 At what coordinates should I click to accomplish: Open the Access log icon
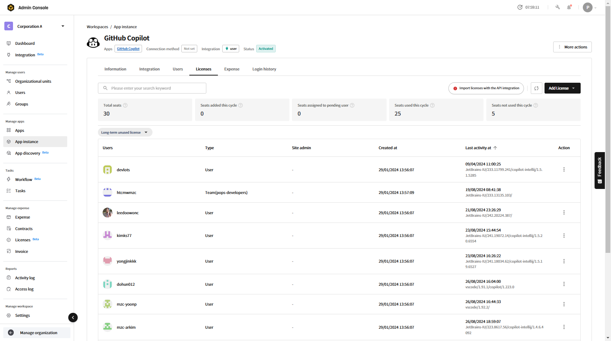coord(9,289)
